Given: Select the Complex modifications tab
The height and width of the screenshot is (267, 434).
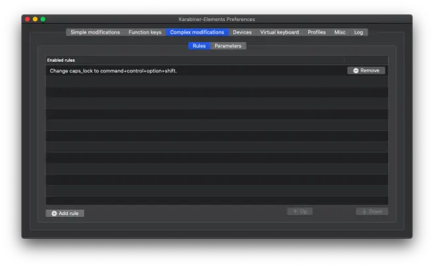Looking at the screenshot, I should [x=197, y=32].
